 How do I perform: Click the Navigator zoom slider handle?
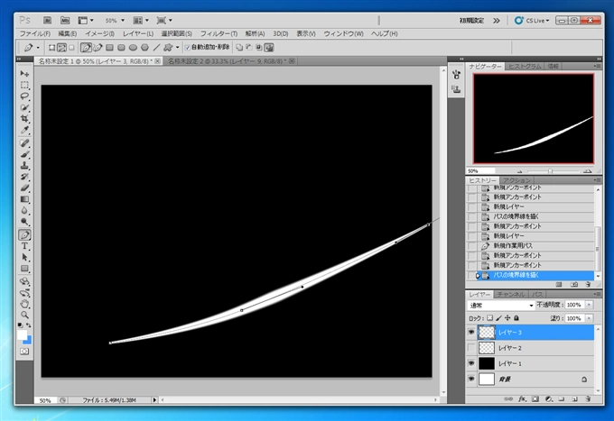(x=550, y=171)
